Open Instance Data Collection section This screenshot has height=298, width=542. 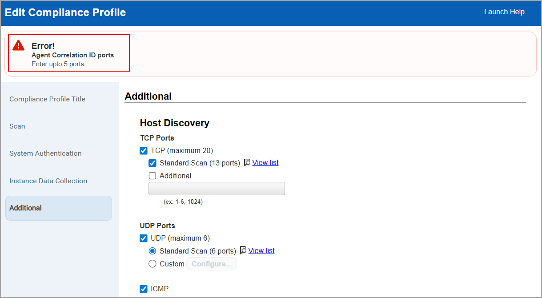coord(48,181)
